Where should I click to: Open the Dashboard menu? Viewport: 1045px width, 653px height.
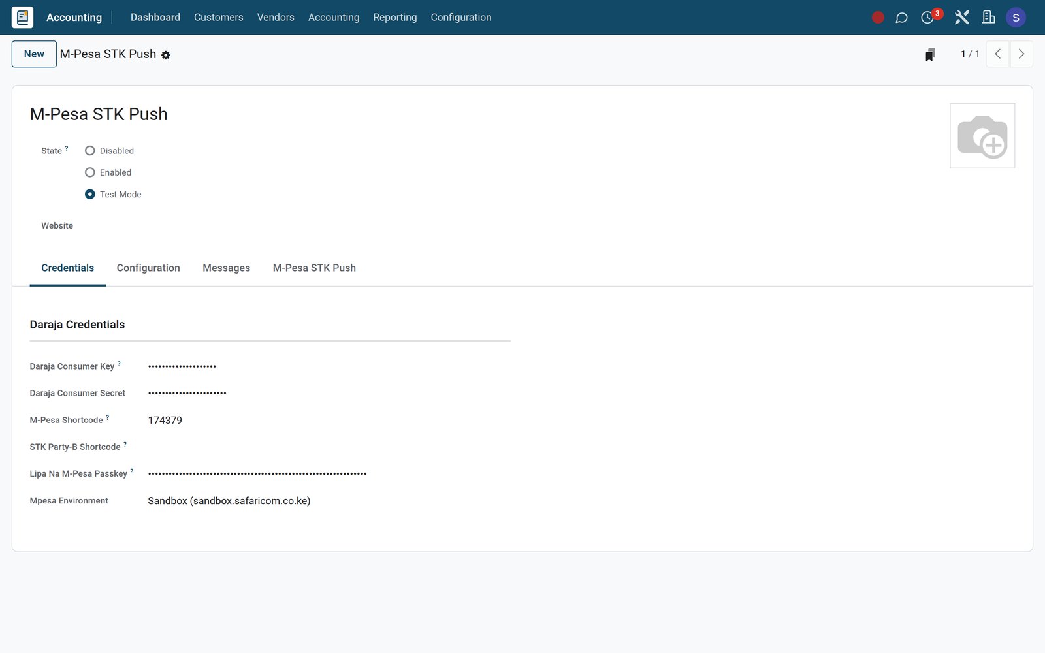click(155, 18)
